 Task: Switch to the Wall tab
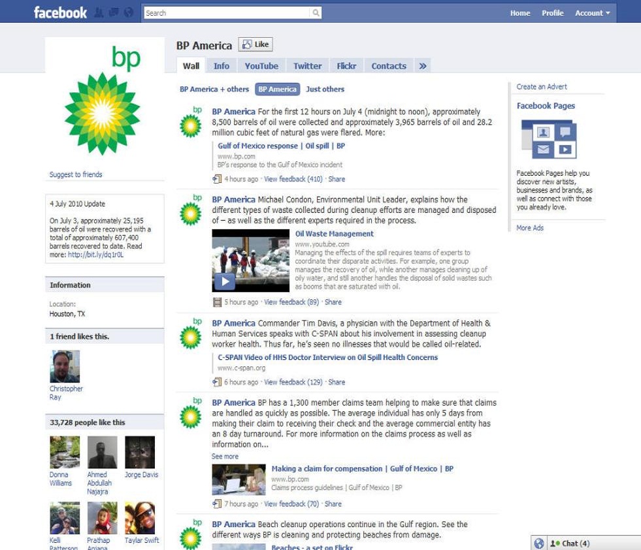pyautogui.click(x=191, y=66)
